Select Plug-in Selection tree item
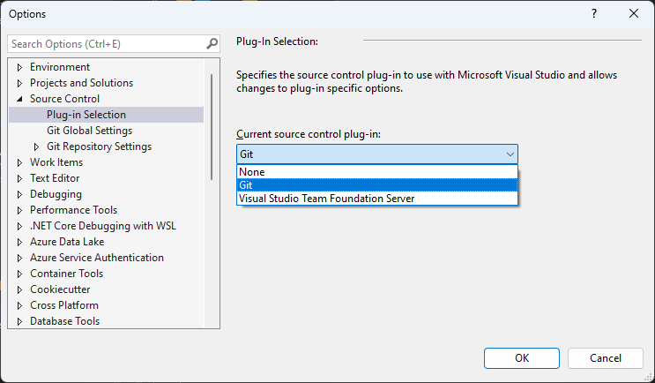The height and width of the screenshot is (383, 655). point(86,115)
